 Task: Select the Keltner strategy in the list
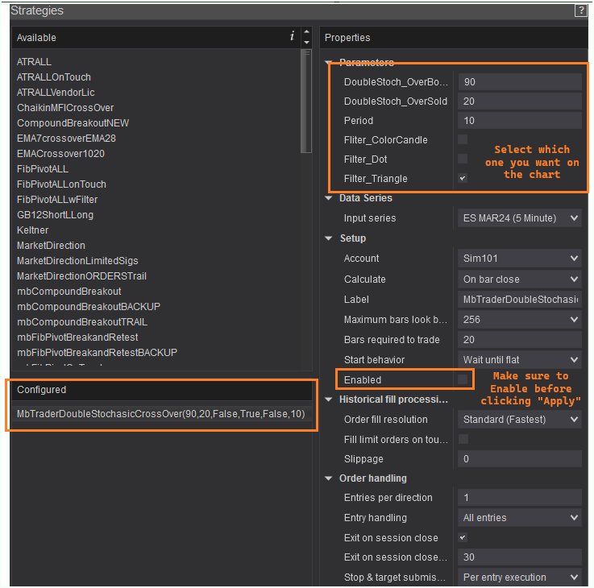click(35, 230)
